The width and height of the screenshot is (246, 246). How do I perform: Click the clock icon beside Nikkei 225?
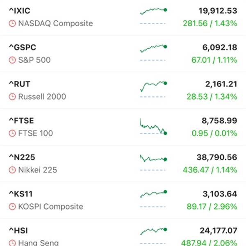click(x=12, y=170)
